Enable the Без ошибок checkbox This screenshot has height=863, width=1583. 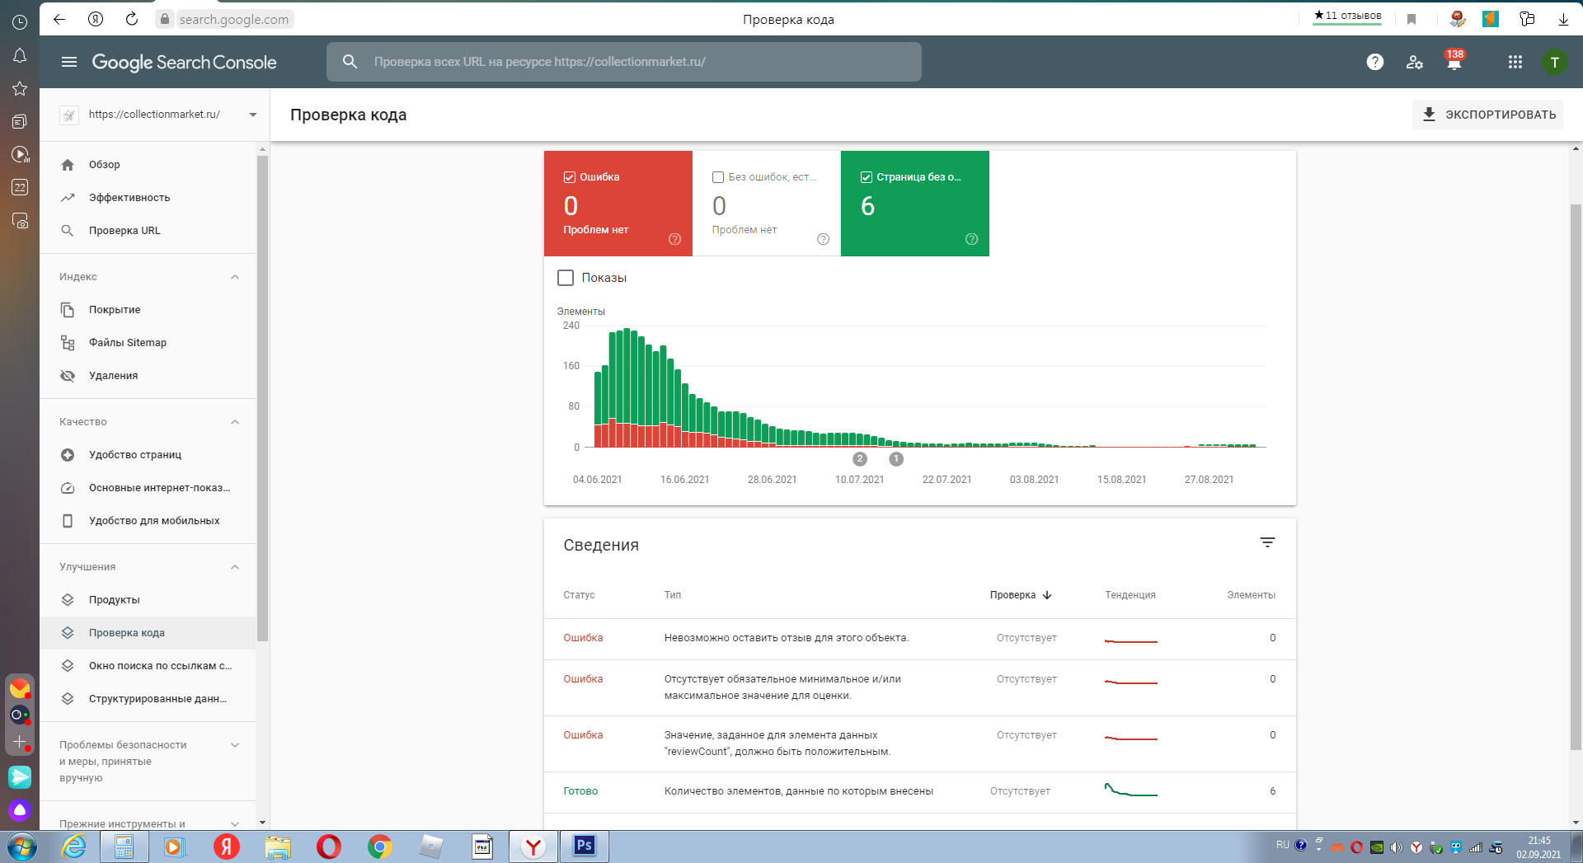coord(717,177)
